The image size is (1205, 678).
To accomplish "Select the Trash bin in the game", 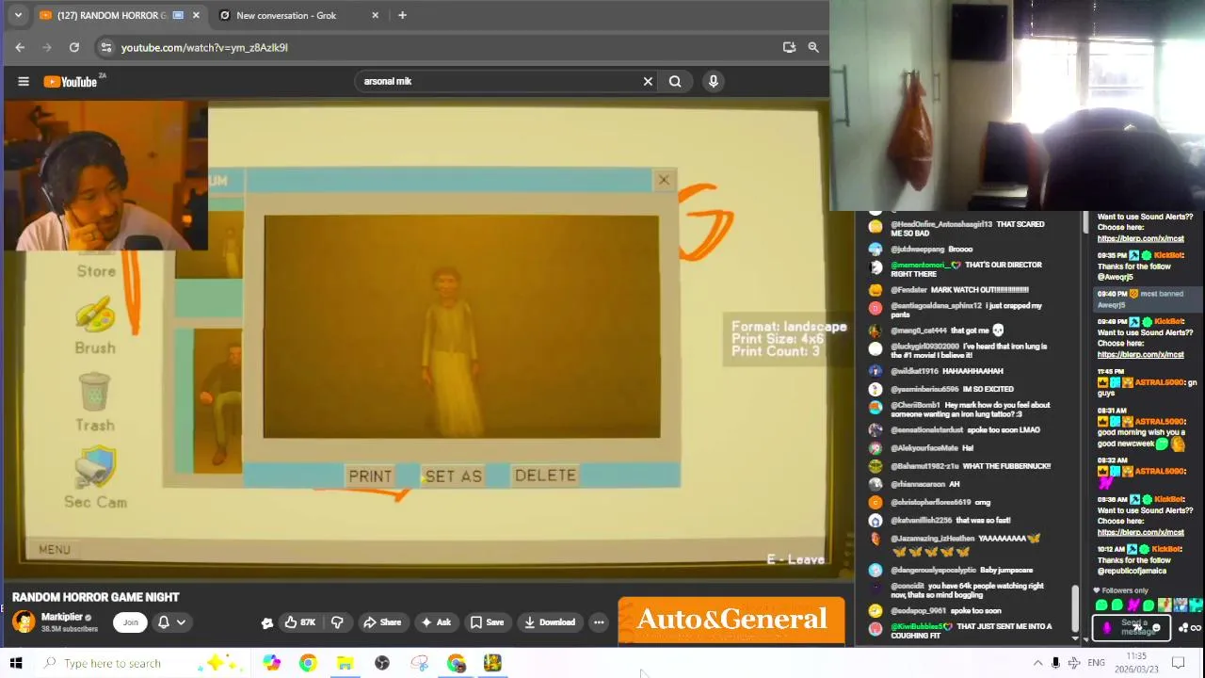I will pos(95,402).
